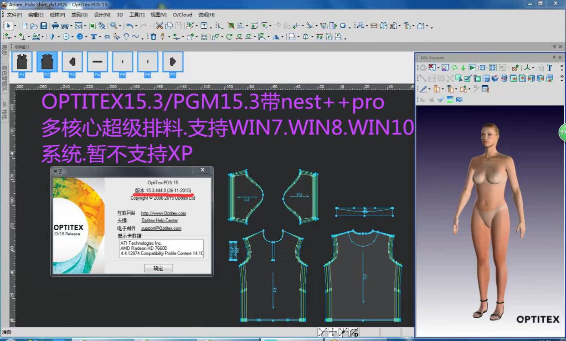
Task: Click the AMD Radeon HD 7660D text line
Action: tap(144, 248)
